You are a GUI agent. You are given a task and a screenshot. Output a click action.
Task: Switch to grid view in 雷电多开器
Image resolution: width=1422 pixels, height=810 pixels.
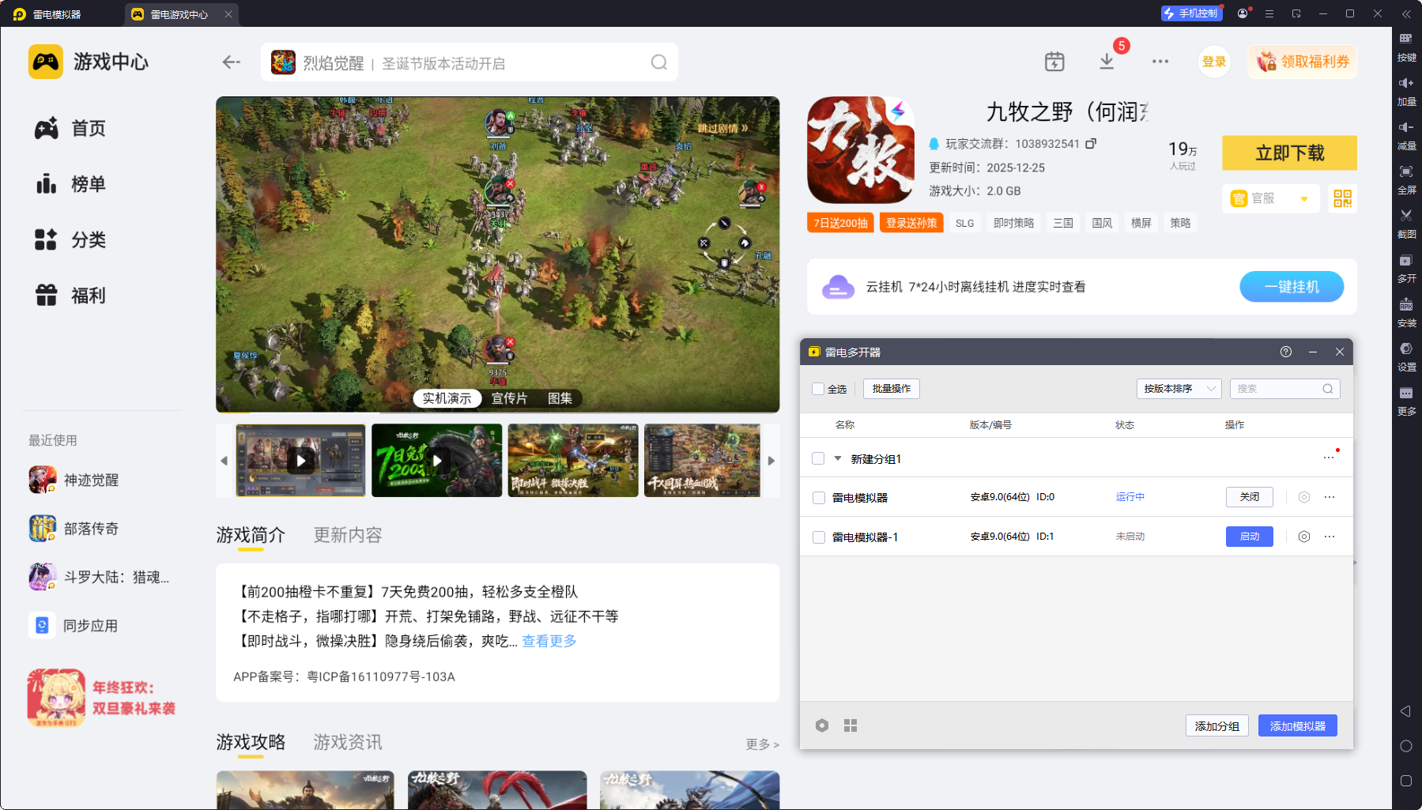[851, 725]
